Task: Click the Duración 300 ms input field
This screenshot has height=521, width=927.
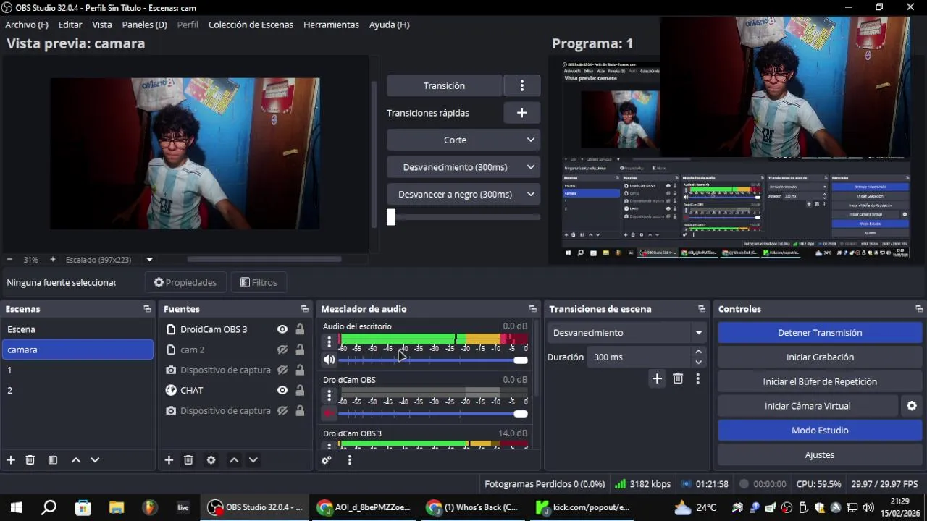Action: pyautogui.click(x=640, y=357)
